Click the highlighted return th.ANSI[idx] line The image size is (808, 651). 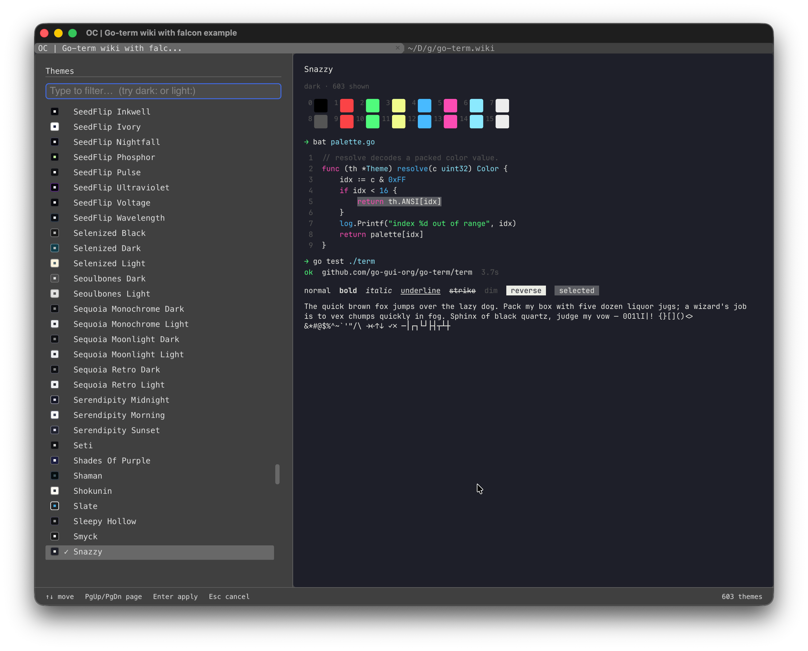pyautogui.click(x=399, y=202)
